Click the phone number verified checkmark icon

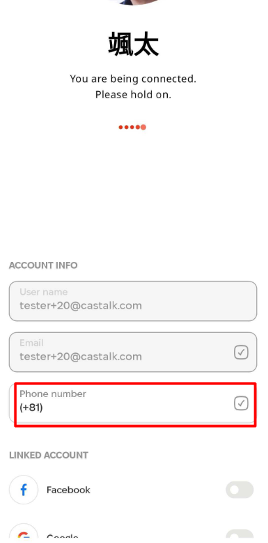click(241, 403)
